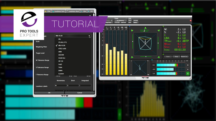Click the Reset Lo... button
216x121 pixels.
(x=184, y=56)
